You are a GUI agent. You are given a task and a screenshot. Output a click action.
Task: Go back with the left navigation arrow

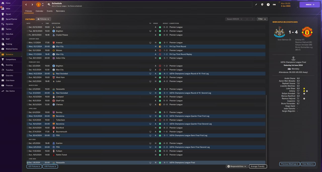pyautogui.click(x=26, y=5)
